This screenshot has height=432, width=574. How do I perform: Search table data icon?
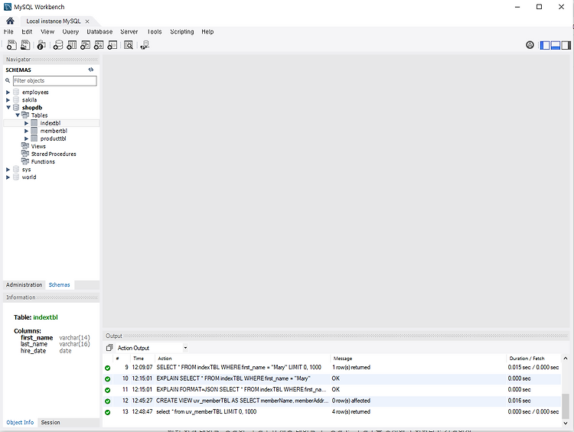pos(129,45)
